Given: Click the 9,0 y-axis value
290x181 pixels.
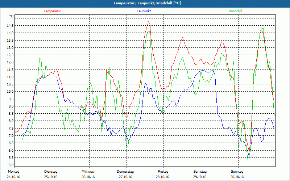Looking at the screenshot, I should [x=11, y=106].
